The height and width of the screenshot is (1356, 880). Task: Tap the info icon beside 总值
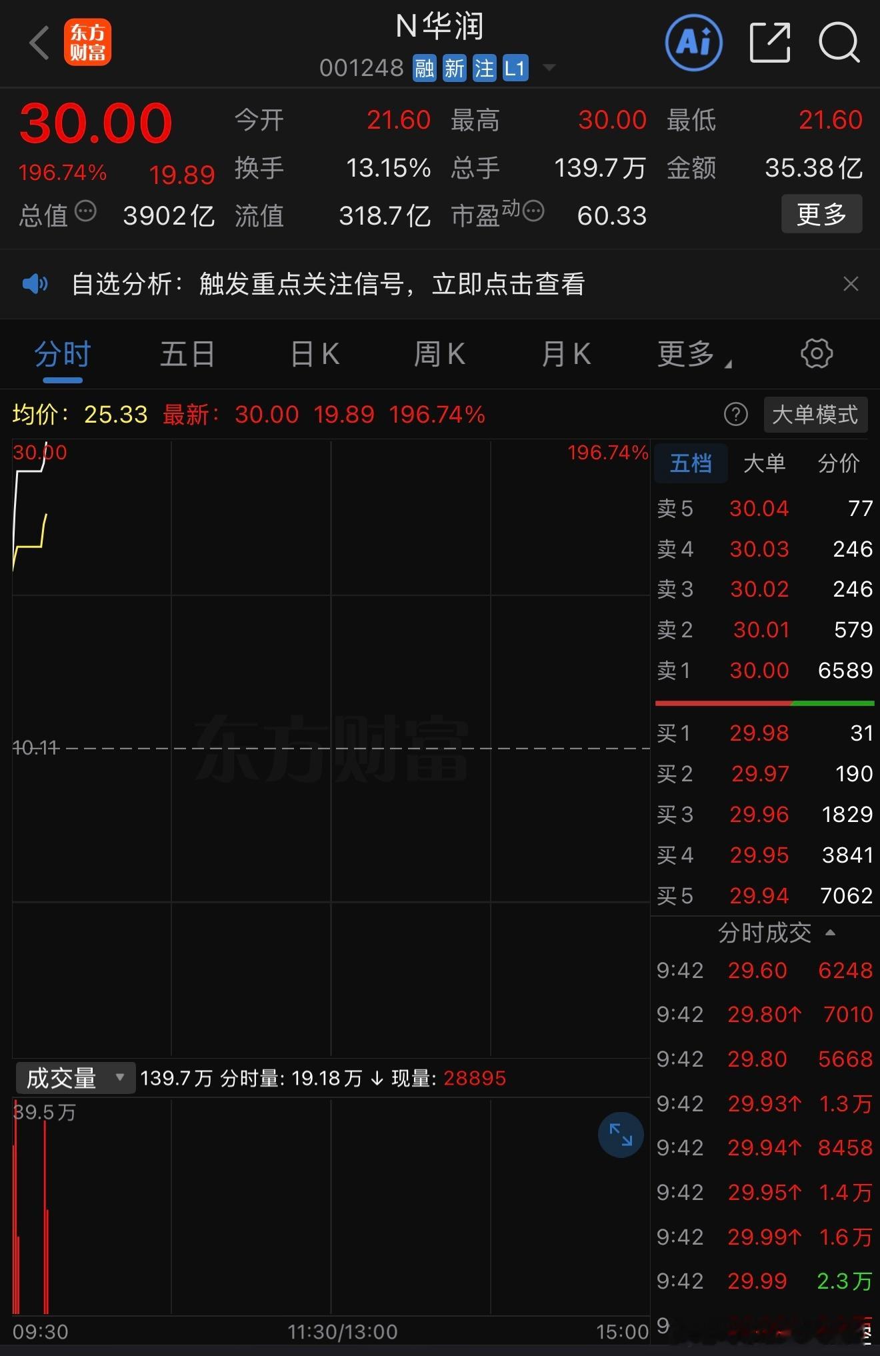[85, 211]
